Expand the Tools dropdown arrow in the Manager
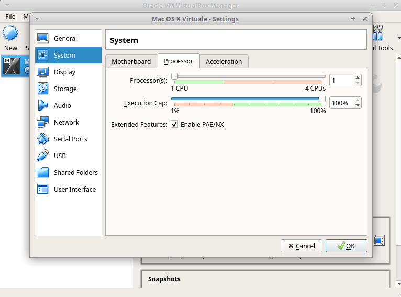The width and height of the screenshot is (401, 297). click(x=399, y=38)
